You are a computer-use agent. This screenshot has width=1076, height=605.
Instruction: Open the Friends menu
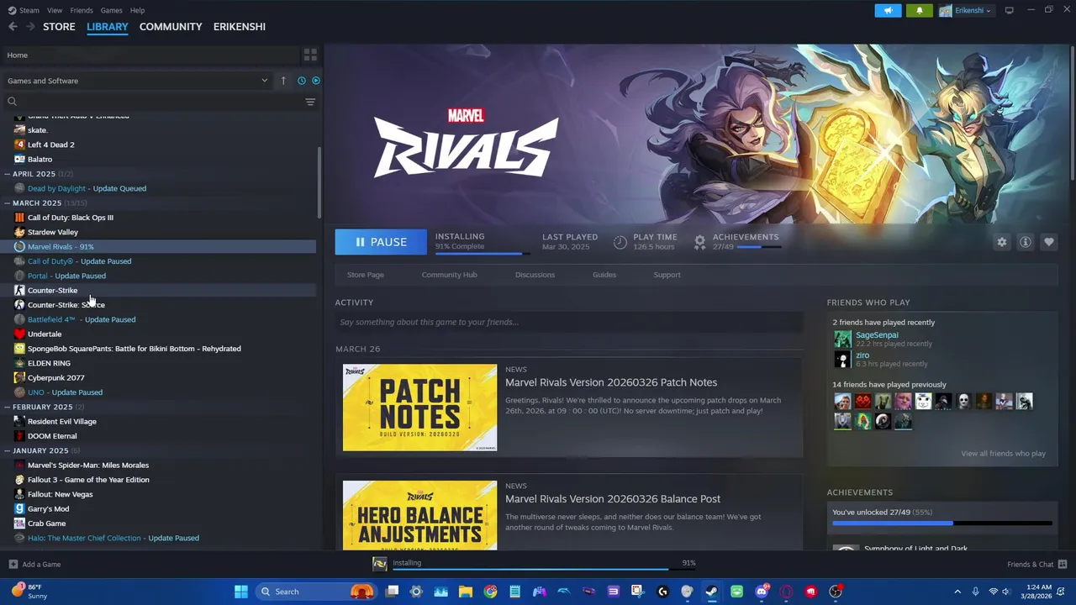pos(82,10)
